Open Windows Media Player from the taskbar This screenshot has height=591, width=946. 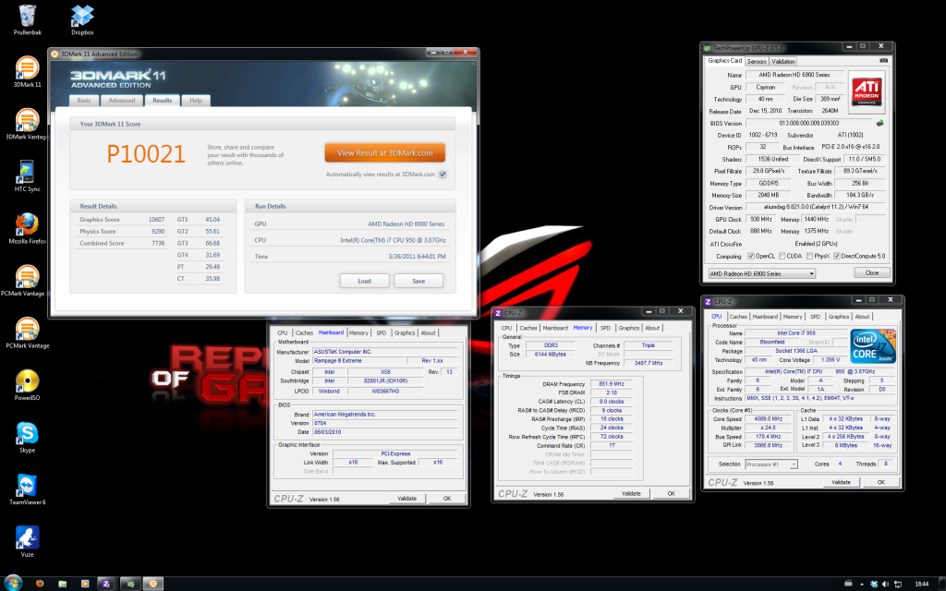(x=84, y=584)
